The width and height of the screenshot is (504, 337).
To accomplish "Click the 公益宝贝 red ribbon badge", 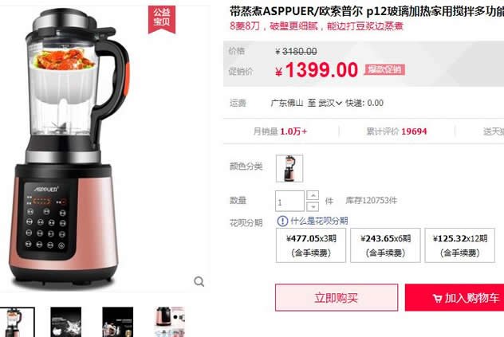I will click(x=162, y=19).
